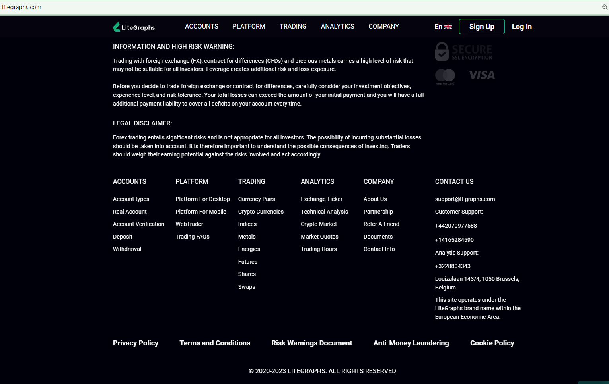The height and width of the screenshot is (384, 609).
Task: Click the LiteGraphs logo in header
Action: point(134,27)
